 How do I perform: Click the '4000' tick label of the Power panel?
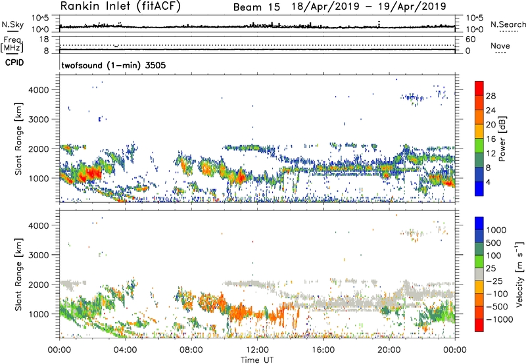[x=38, y=90]
